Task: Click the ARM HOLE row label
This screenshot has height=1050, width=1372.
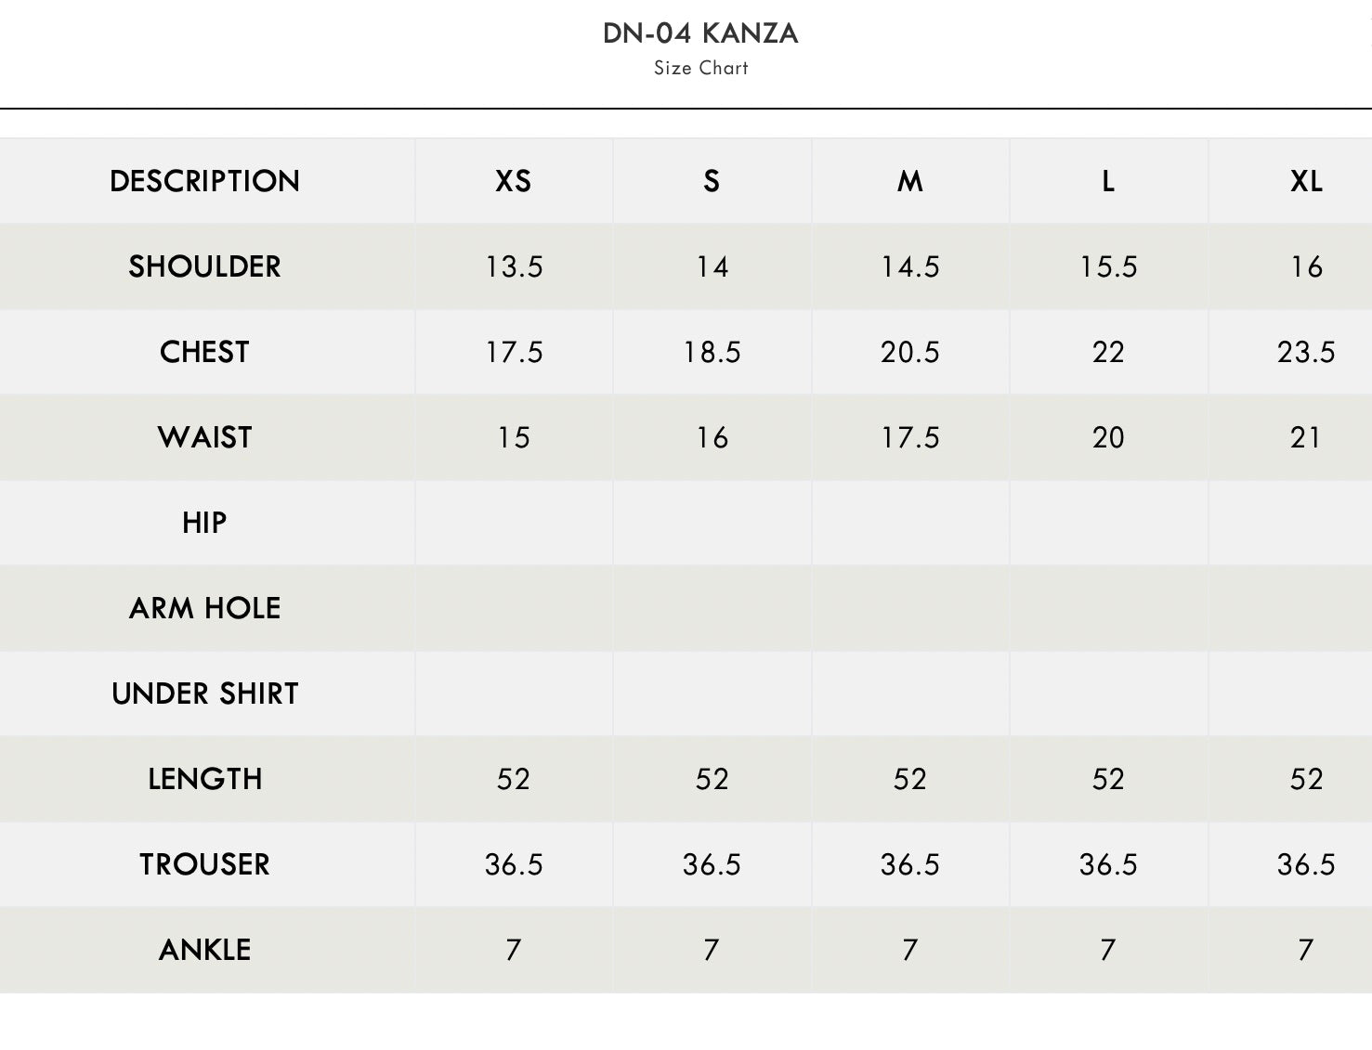Action: (x=204, y=608)
